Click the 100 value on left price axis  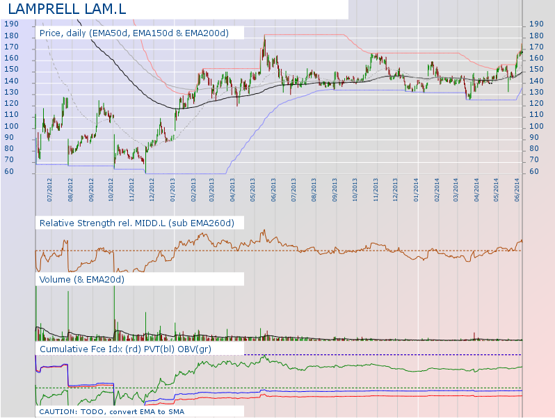(x=11, y=126)
